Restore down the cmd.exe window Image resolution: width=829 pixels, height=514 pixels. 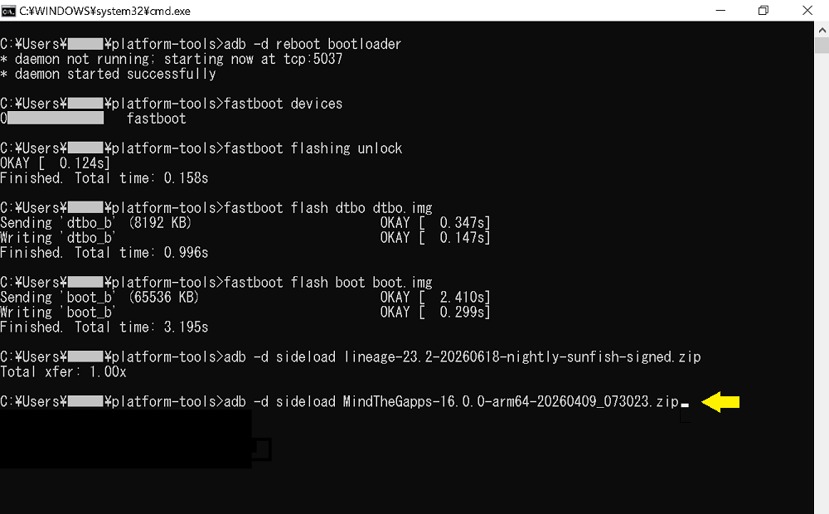(763, 11)
